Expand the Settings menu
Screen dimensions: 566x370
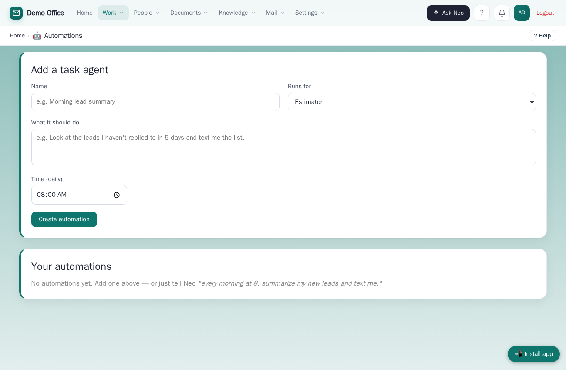click(x=310, y=13)
